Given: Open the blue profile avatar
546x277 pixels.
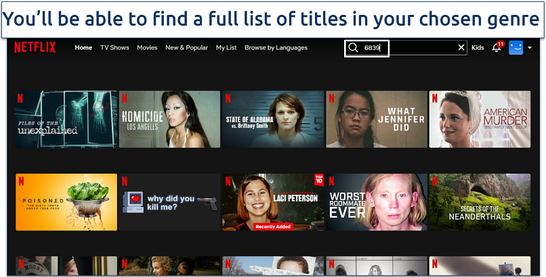Looking at the screenshot, I should tap(516, 47).
